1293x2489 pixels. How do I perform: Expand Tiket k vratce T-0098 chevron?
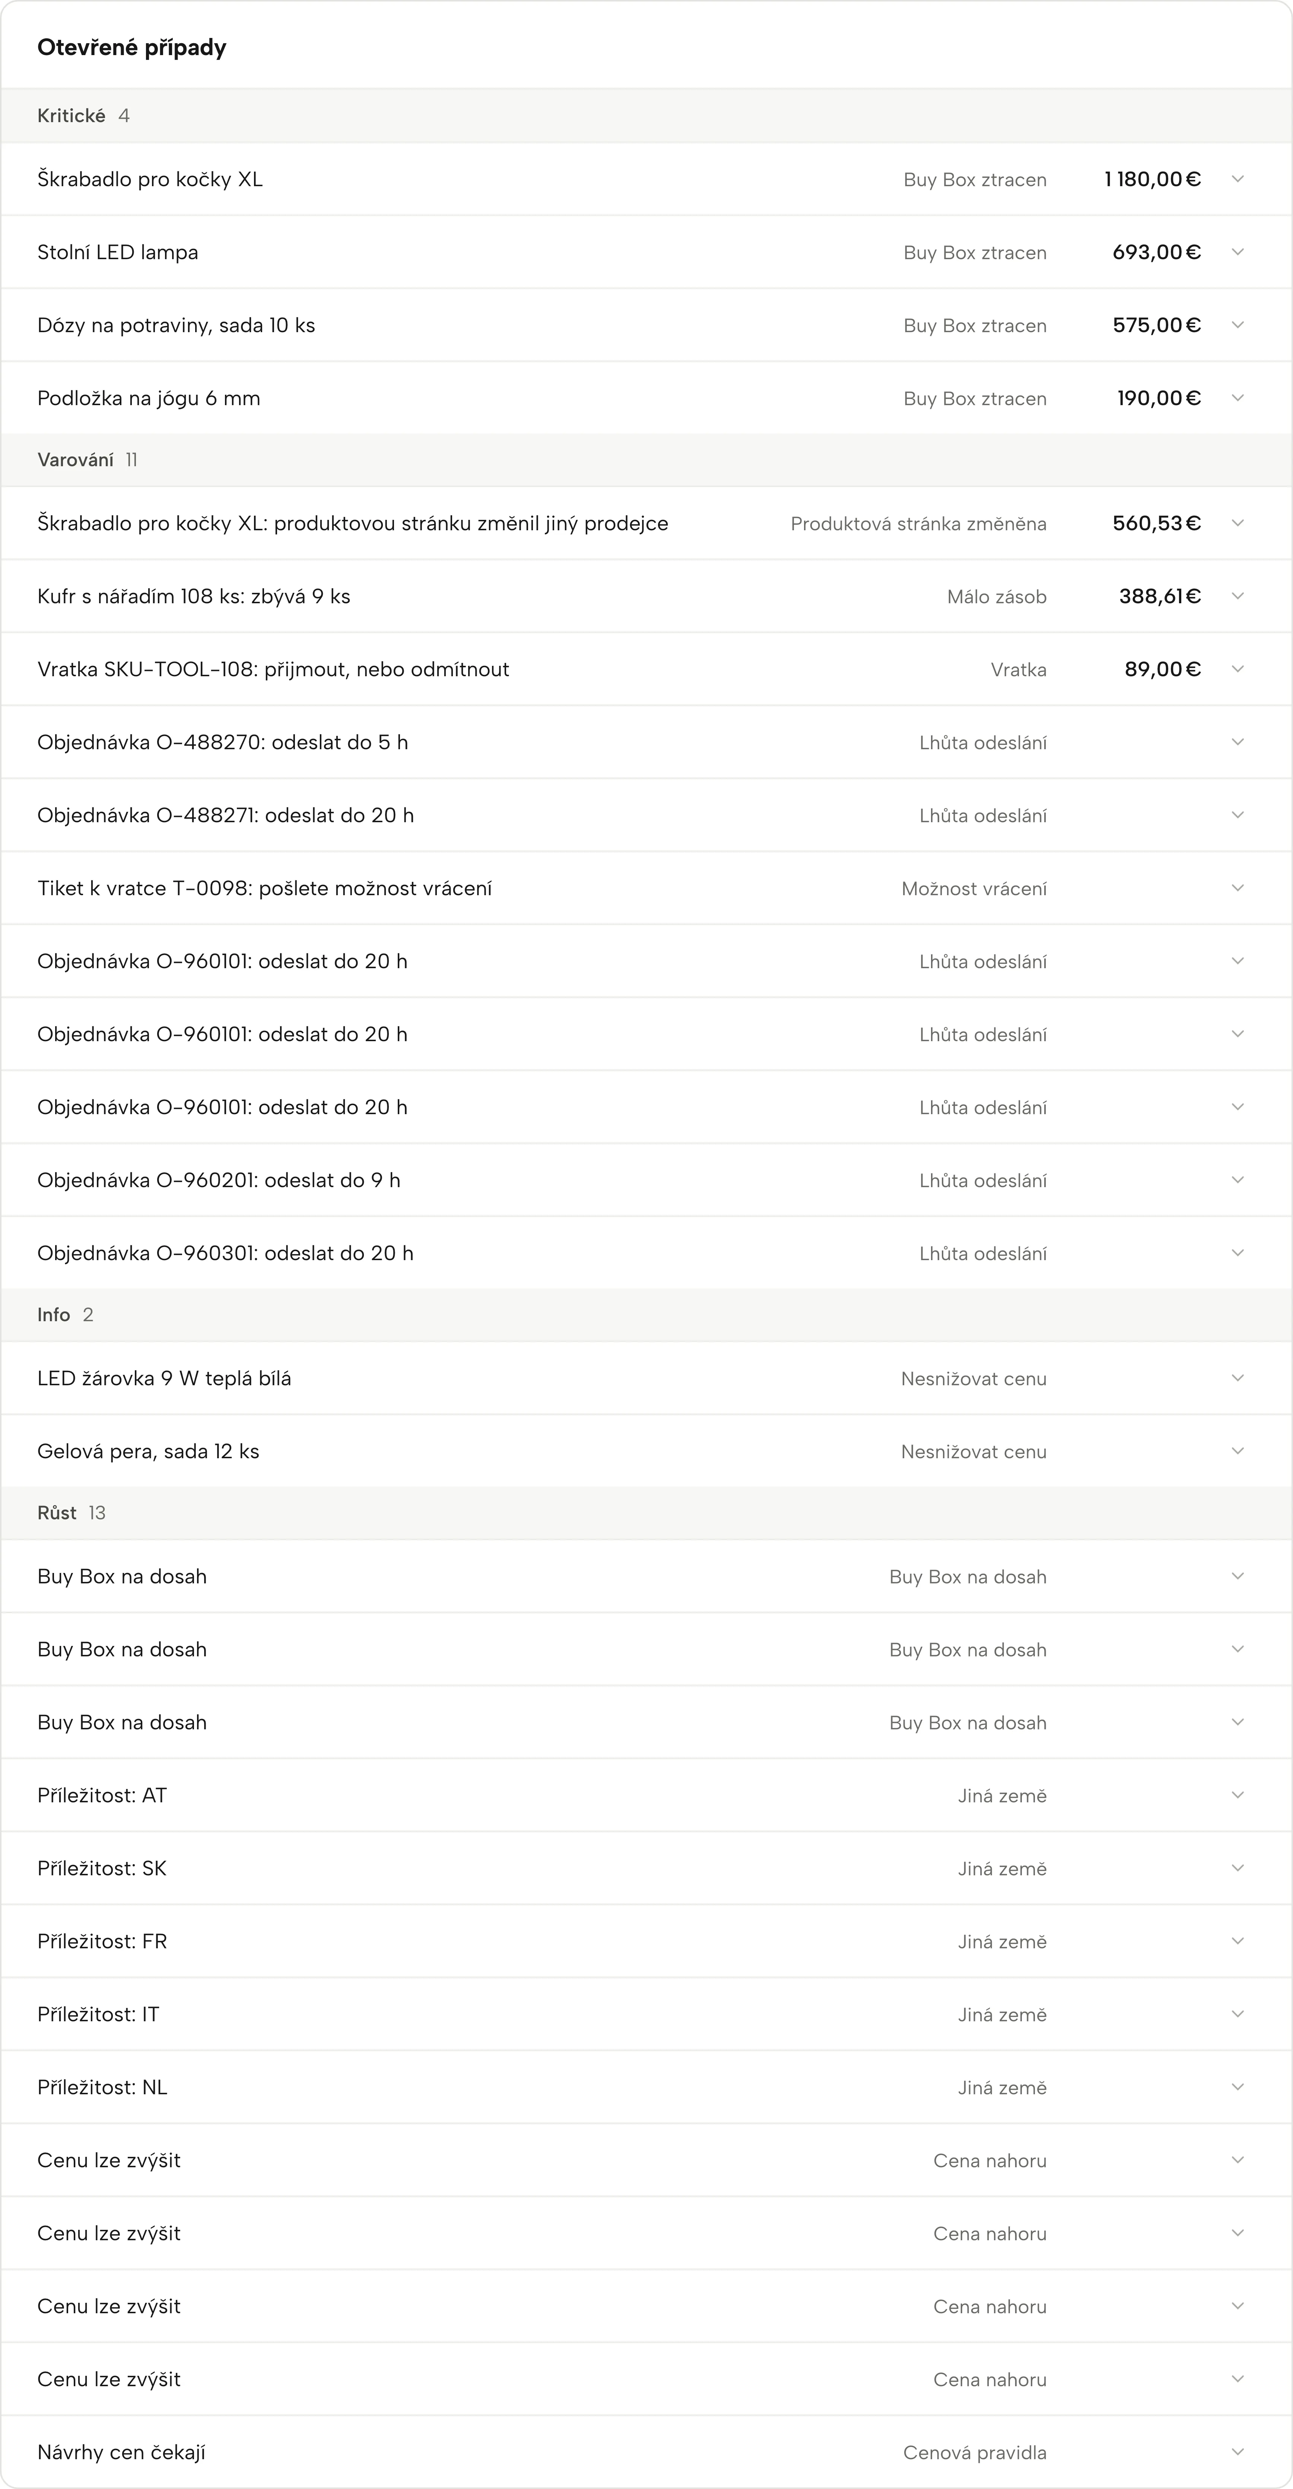point(1237,888)
